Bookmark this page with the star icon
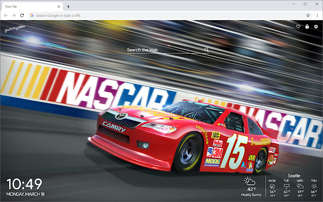 pos(308,16)
